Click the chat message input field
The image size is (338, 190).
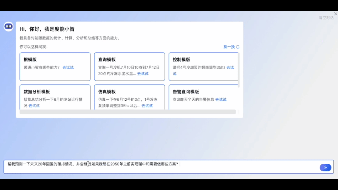click(169, 167)
